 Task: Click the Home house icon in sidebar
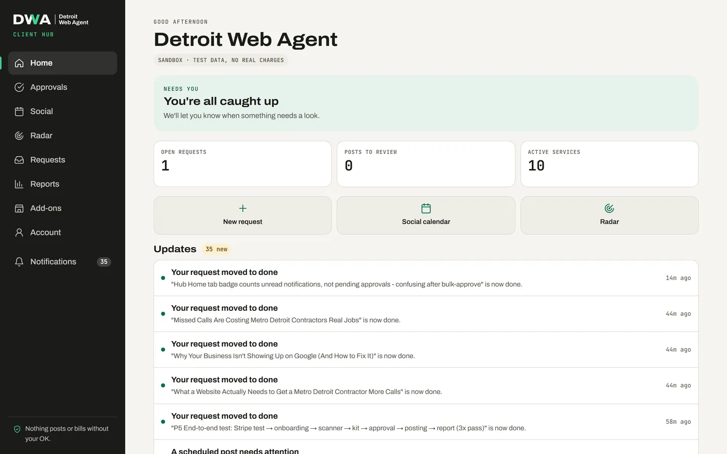19,63
